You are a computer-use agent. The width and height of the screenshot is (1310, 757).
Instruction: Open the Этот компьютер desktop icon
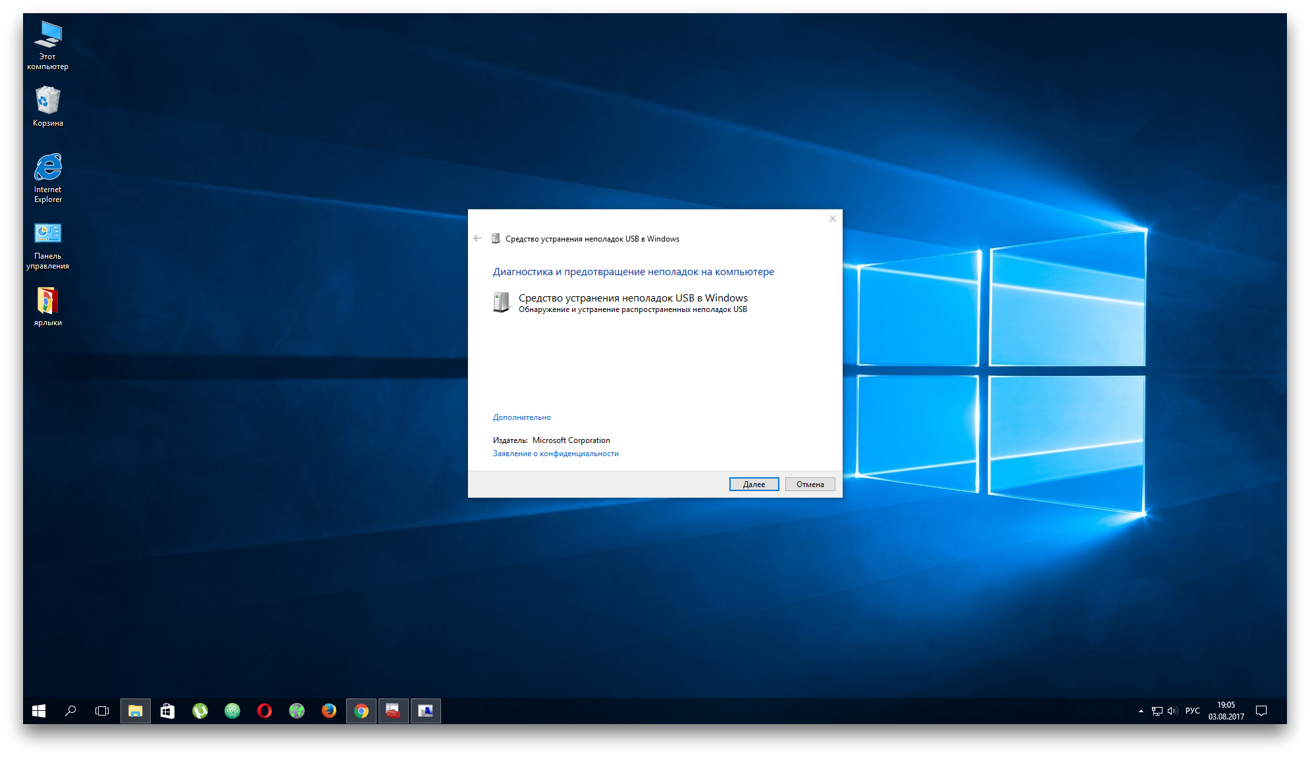[48, 45]
